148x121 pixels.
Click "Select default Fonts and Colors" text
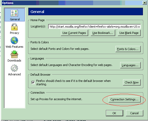pos(60,49)
